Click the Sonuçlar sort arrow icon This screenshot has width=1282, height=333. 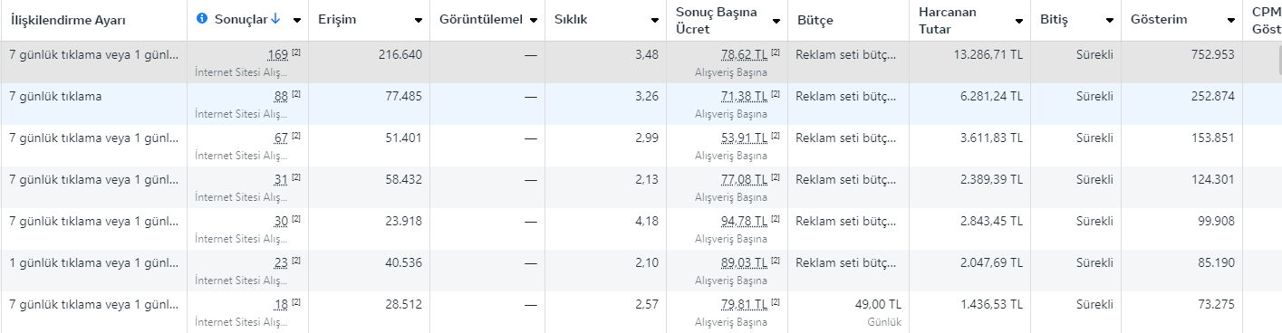tap(275, 19)
